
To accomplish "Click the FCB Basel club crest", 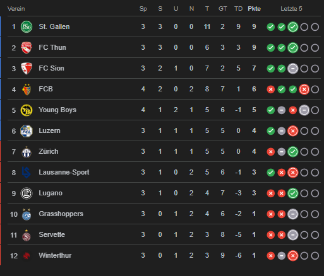I will [27, 89].
